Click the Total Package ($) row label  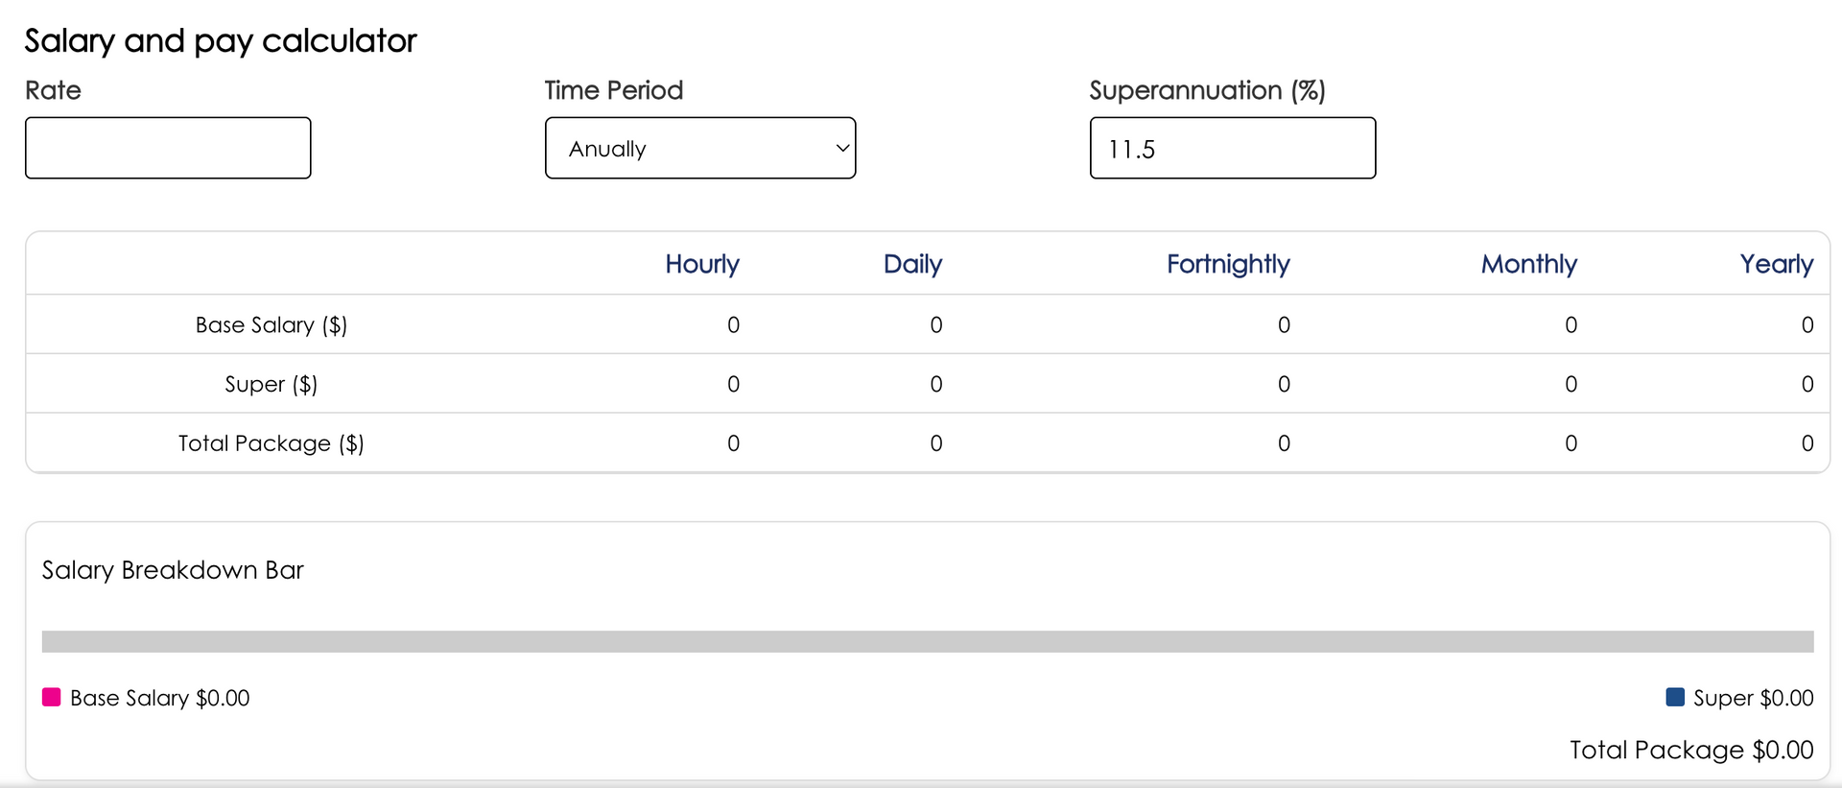[x=272, y=443]
